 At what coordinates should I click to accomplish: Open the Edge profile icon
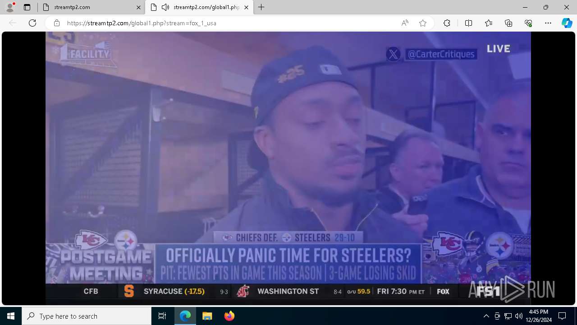pos(10,7)
